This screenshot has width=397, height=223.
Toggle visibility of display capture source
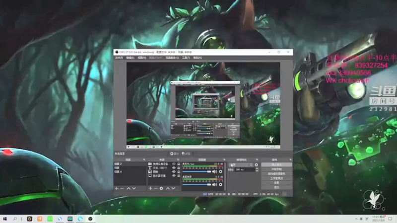pos(174,175)
